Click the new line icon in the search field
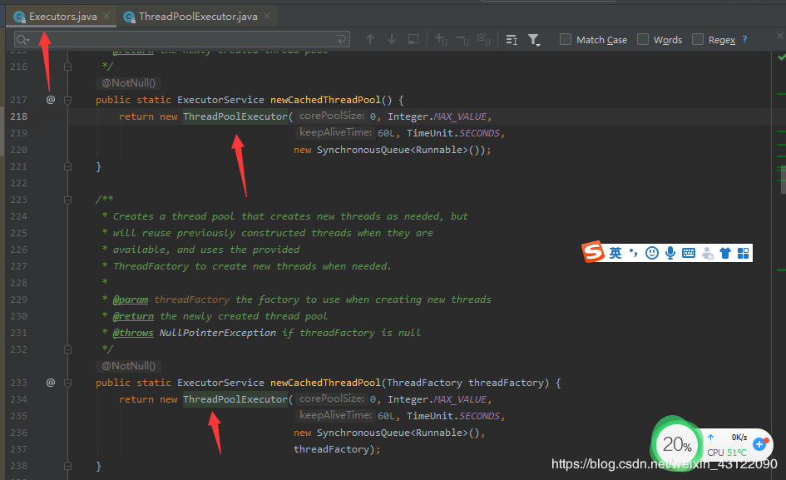Image resolution: width=786 pixels, height=480 pixels. pyautogui.click(x=341, y=39)
